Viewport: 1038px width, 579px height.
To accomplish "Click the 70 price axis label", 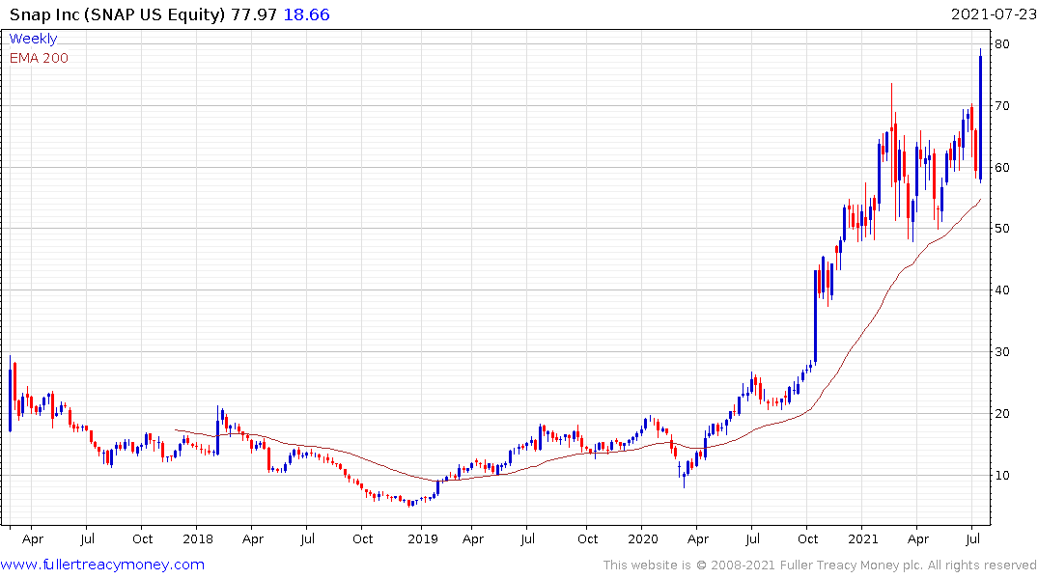I will (x=1001, y=106).
